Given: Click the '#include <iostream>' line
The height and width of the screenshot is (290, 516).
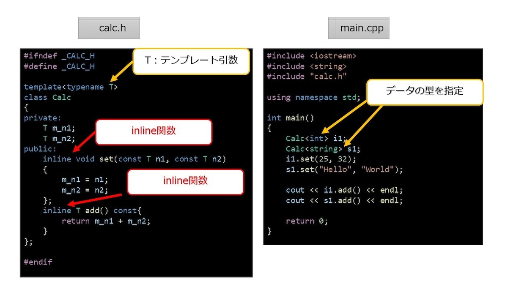Looking at the screenshot, I should (312, 56).
